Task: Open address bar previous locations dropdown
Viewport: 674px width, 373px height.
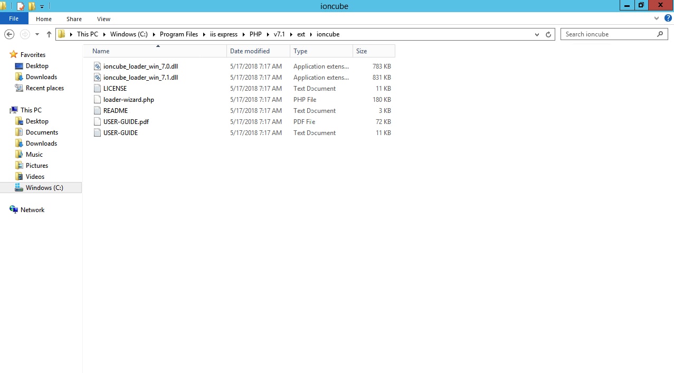Action: [x=537, y=34]
